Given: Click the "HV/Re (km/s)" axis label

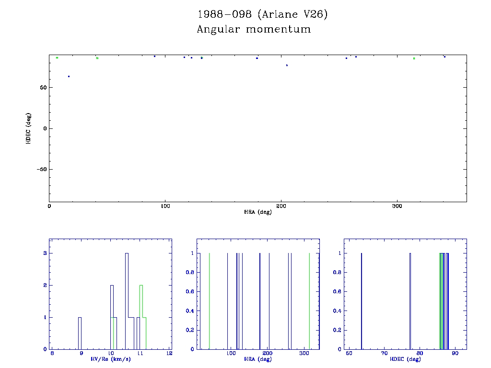Looking at the screenshot, I should (111, 359).
